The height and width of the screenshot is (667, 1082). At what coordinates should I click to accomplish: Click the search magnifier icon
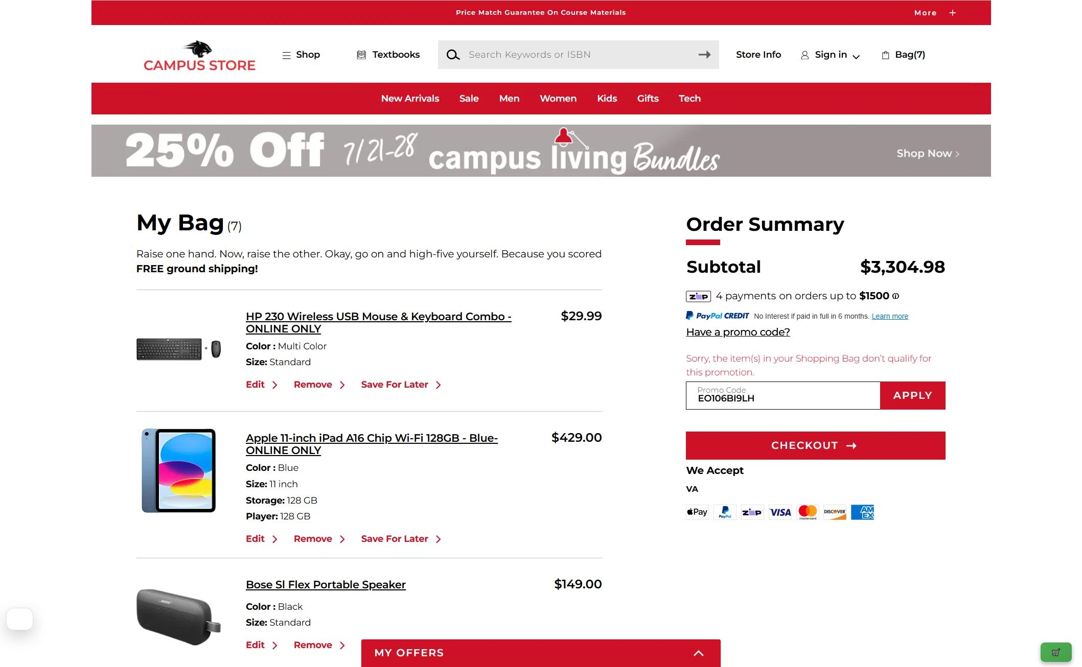(x=453, y=55)
